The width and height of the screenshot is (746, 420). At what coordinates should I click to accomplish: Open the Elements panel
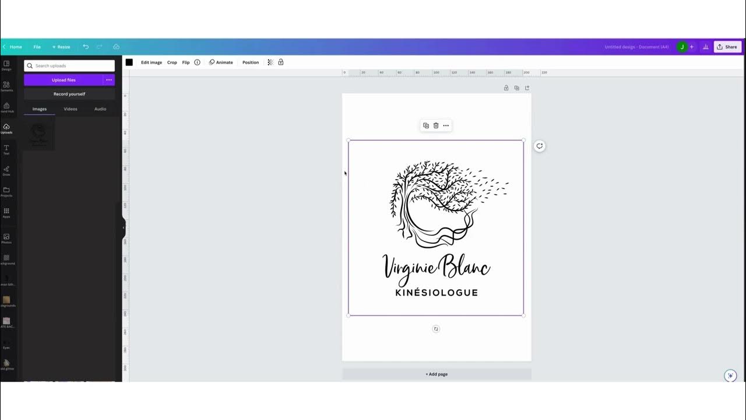pos(6,86)
